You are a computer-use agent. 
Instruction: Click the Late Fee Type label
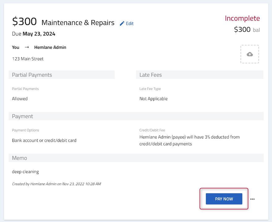[x=150, y=89]
